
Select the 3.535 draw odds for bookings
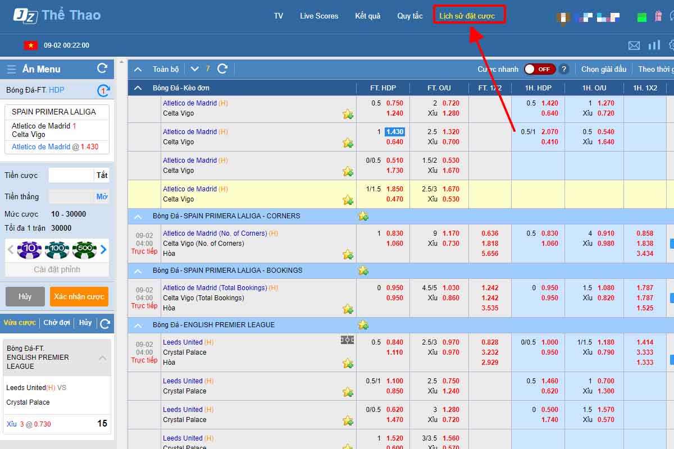pos(490,308)
